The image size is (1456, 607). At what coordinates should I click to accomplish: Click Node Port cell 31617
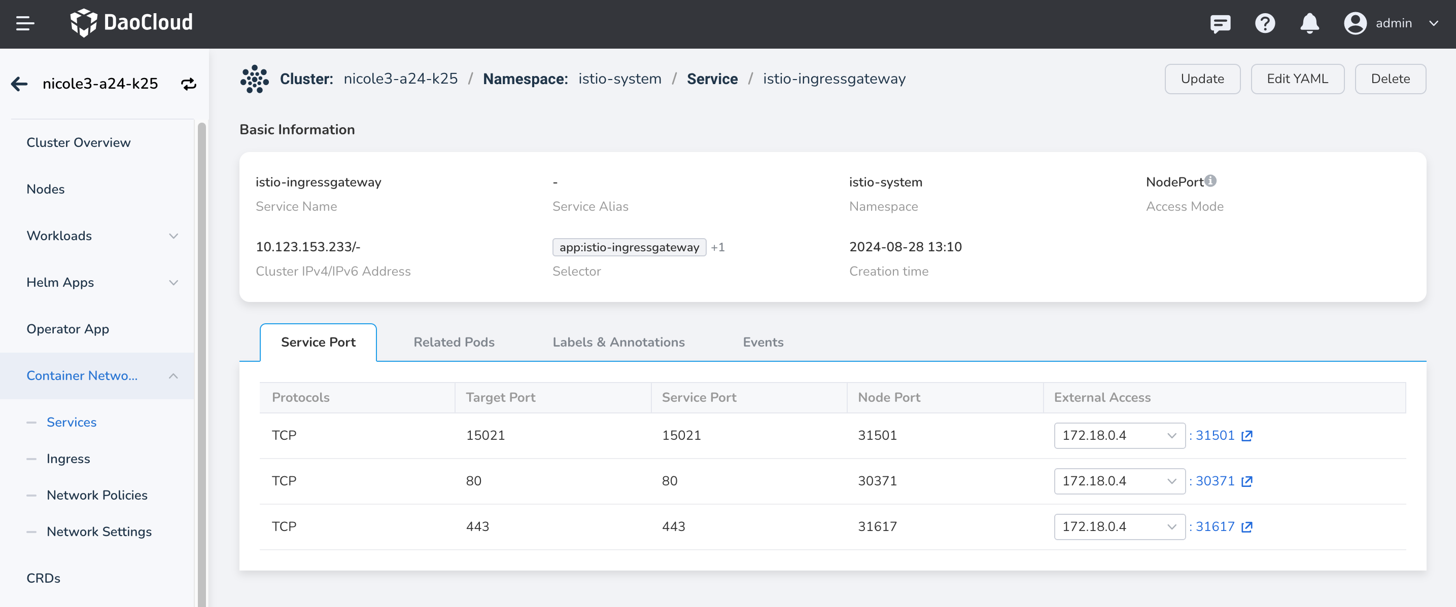click(x=877, y=527)
